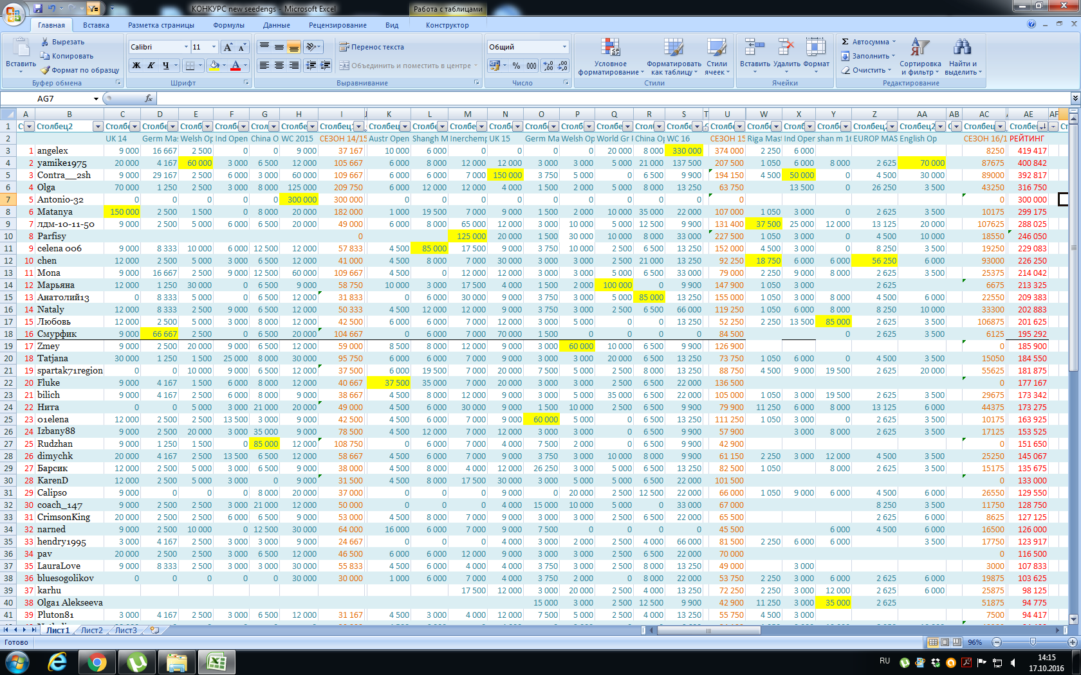This screenshot has height=675, width=1081.
Task: Click the AutoSum sigma icon
Action: coord(845,42)
